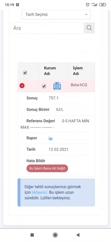The image size is (111, 242).
Task: Tap the alarm clock status icon
Action: [x=87, y=5]
